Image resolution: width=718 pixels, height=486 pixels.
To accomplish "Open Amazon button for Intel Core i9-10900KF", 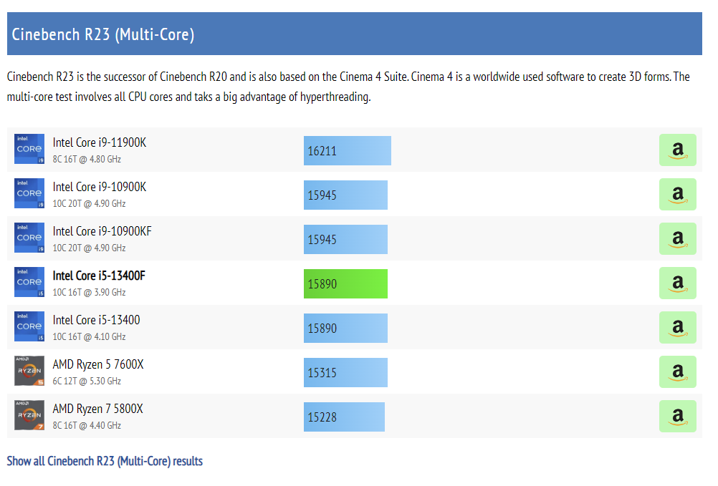I will 677,238.
